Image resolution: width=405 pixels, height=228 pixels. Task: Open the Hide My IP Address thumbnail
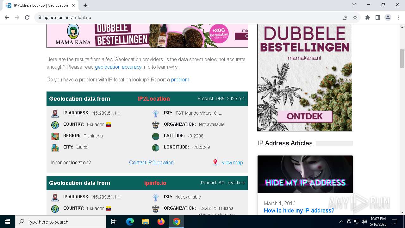click(305, 174)
